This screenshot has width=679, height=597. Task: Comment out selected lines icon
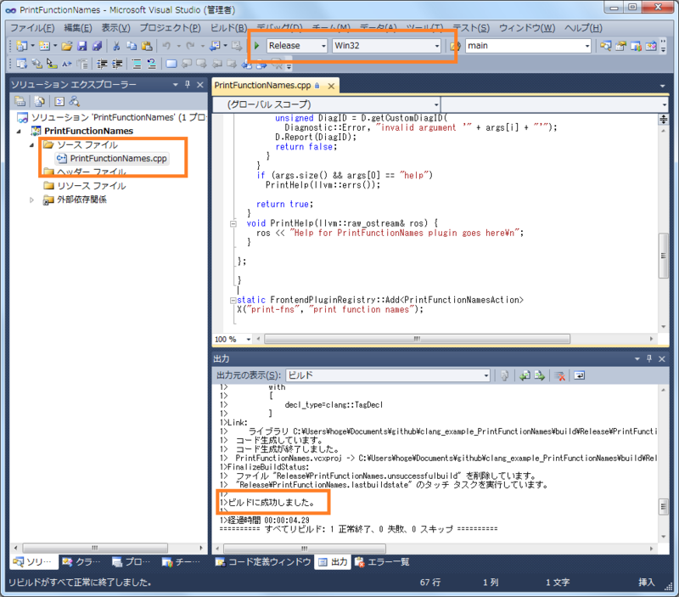[137, 65]
